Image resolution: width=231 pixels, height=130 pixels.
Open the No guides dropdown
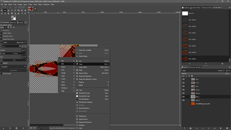pos(14,67)
